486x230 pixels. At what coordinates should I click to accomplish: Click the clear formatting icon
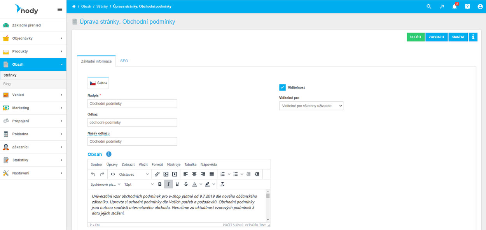pos(222,184)
